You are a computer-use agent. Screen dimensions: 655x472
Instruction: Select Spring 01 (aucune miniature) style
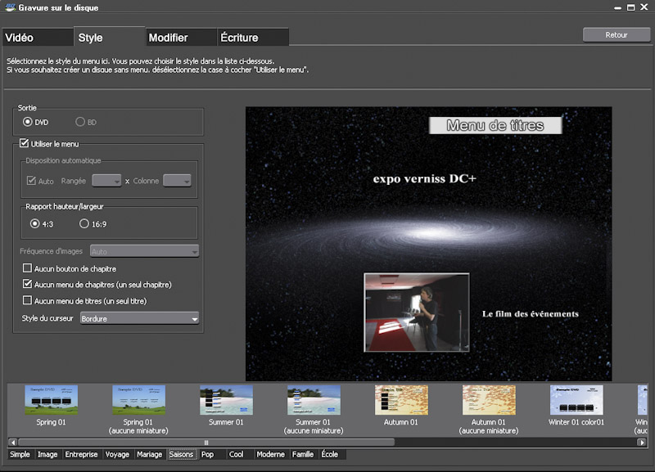(138, 401)
